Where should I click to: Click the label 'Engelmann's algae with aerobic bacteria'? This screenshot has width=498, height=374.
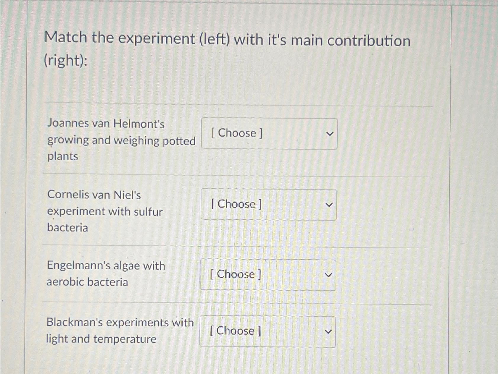pos(106,274)
